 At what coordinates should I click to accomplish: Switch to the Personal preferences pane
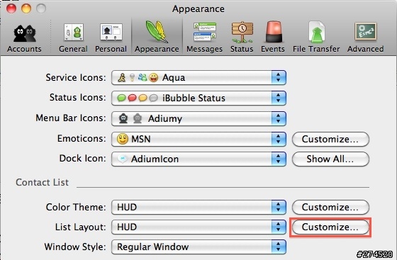[x=111, y=38]
